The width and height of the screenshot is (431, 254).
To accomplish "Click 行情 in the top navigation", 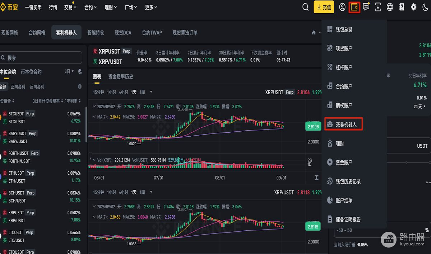I will pos(53,7).
